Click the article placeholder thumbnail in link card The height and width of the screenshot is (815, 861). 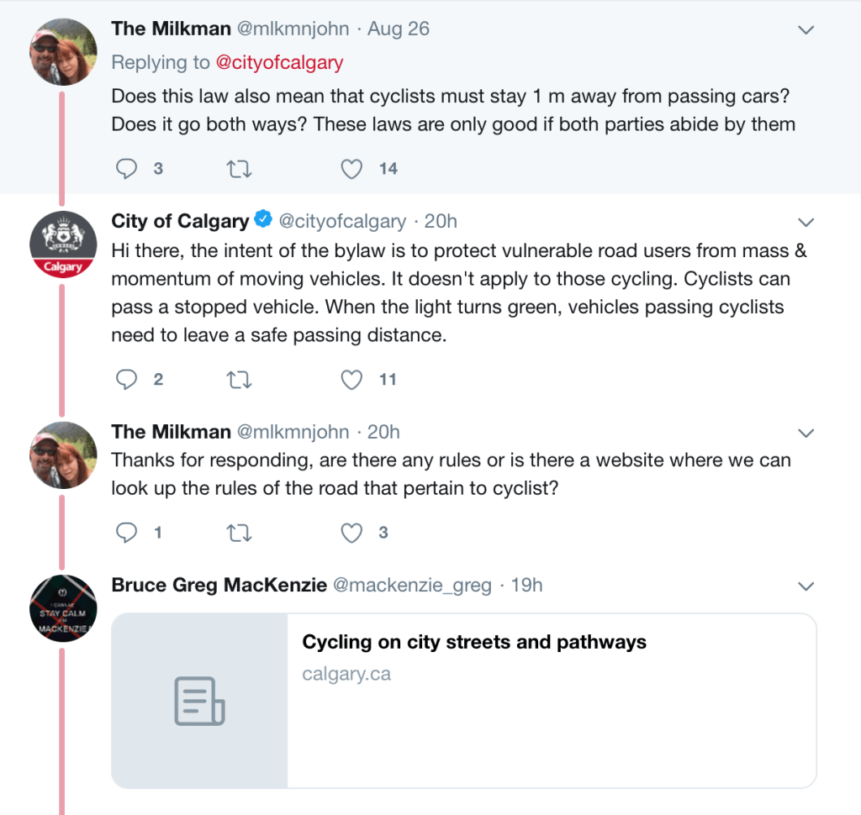coord(199,701)
